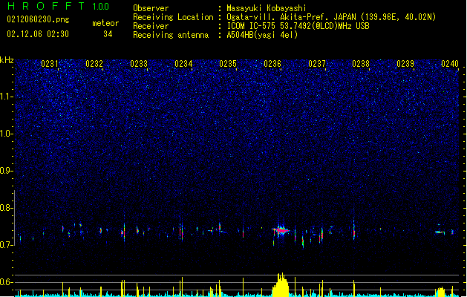
Task: Click the kHz axis unit label
Action: [7, 60]
